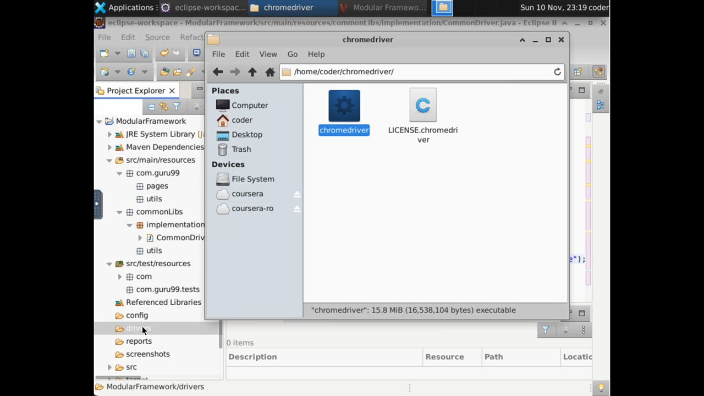Select the chromedriver executable file
The image size is (704, 396).
(x=344, y=113)
